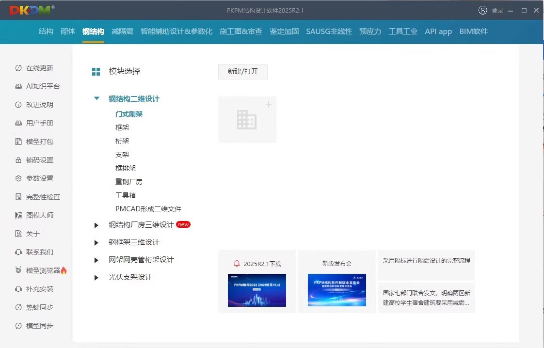
Task: Click the user login (登录) icon
Action: pos(482,10)
